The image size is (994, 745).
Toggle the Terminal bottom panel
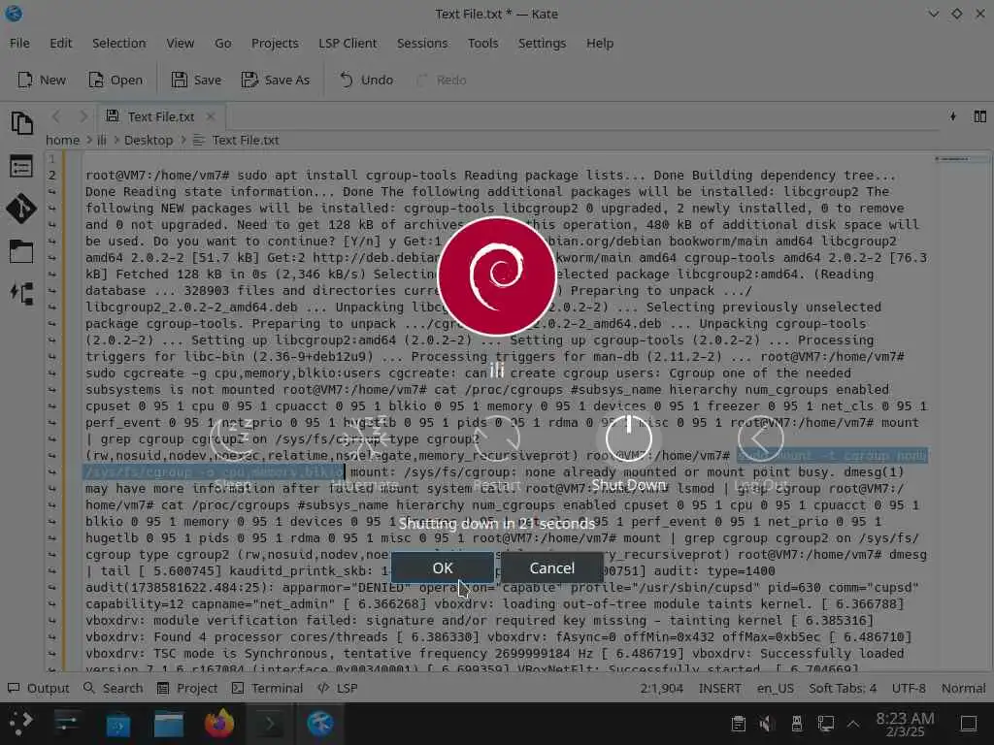click(x=267, y=688)
